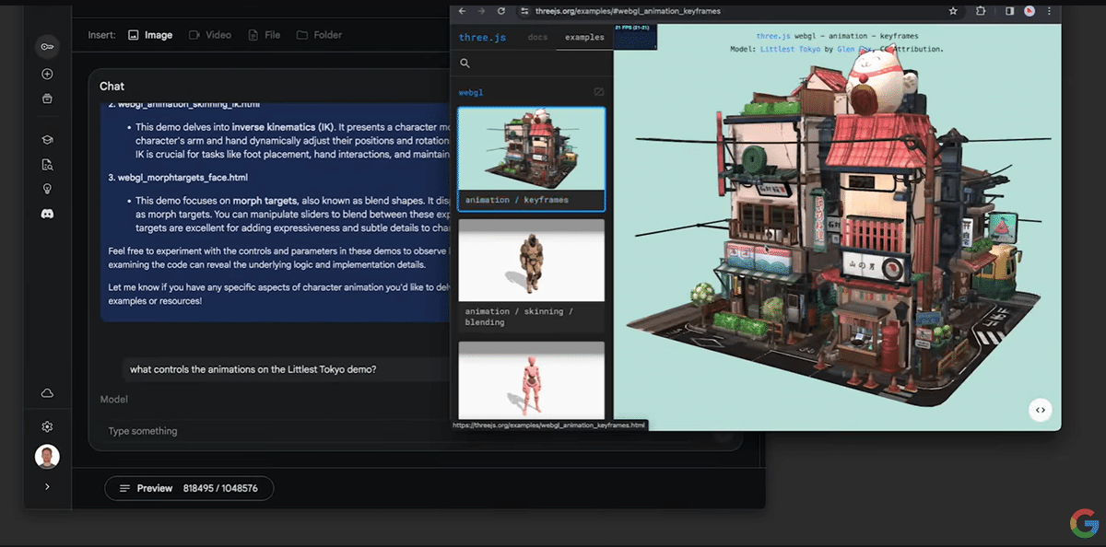
Task: Click the lightbulb ideas icon
Action: [47, 189]
